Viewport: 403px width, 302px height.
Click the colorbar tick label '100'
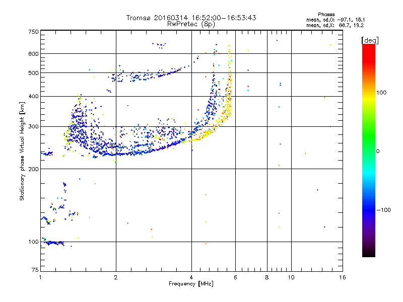(381, 93)
